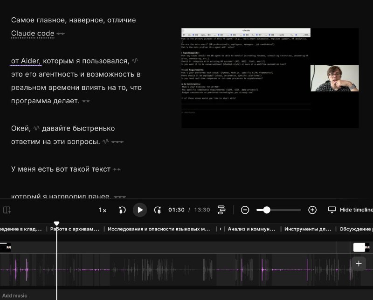Click the total duration 13:30
Viewport: 373px width, 300px height.
click(x=202, y=210)
